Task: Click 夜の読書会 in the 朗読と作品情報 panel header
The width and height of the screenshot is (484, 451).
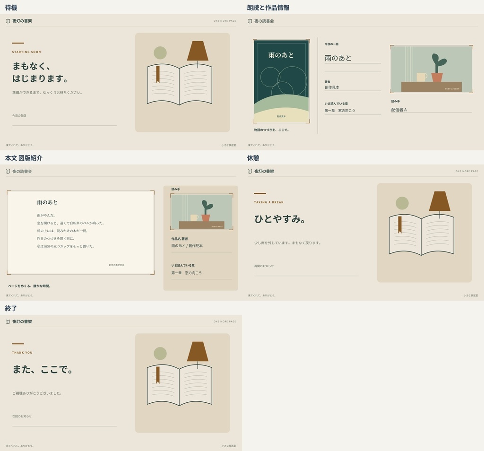Action: click(264, 21)
